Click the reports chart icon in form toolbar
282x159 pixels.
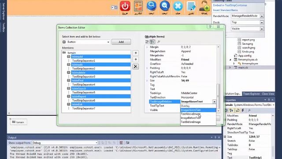click(x=138, y=6)
